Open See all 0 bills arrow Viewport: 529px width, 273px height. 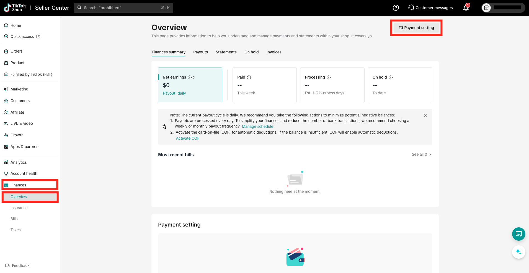(x=430, y=155)
